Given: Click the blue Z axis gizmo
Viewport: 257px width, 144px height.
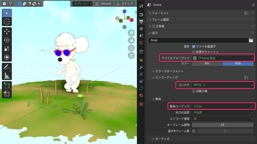Looking at the screenshot, I should coord(124,11).
